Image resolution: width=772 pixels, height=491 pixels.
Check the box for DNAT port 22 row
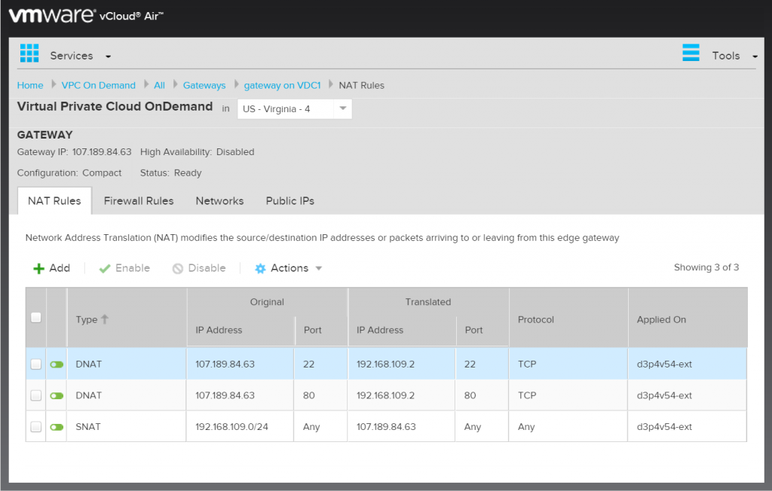[36, 364]
